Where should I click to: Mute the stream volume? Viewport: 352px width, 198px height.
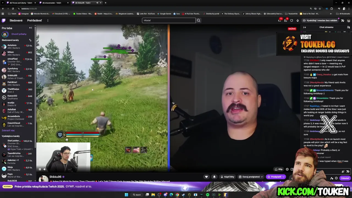coord(45,169)
